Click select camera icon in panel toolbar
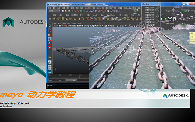The image size is (195, 122). coord(55,26)
